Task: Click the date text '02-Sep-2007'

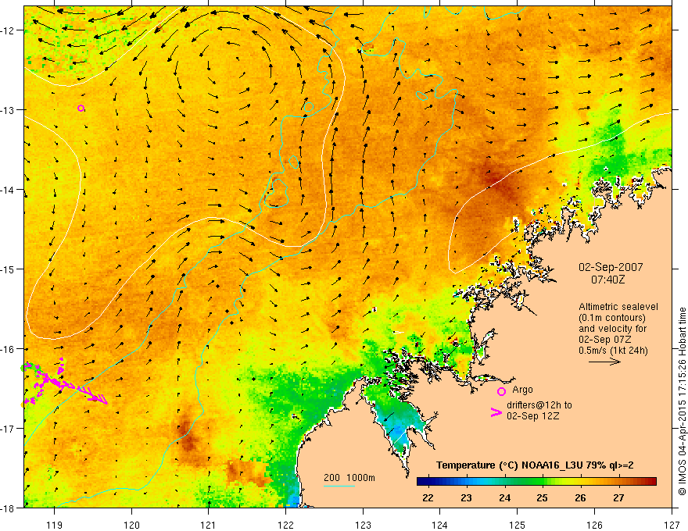Action: pos(611,267)
